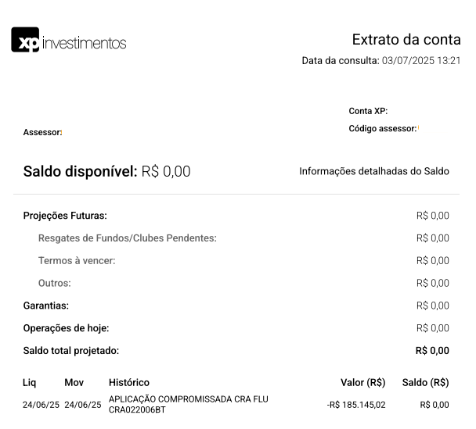The image size is (476, 429).
Task: Click the Conta XP label
Action: (368, 111)
